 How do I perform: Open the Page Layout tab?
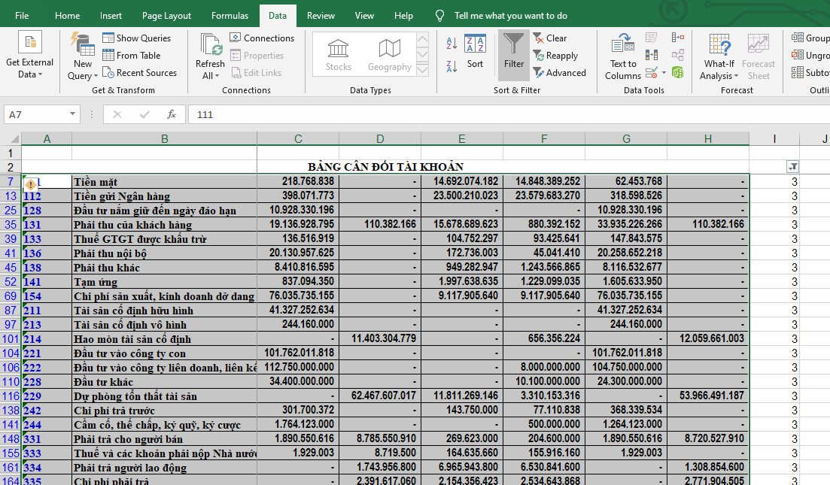[x=166, y=16]
